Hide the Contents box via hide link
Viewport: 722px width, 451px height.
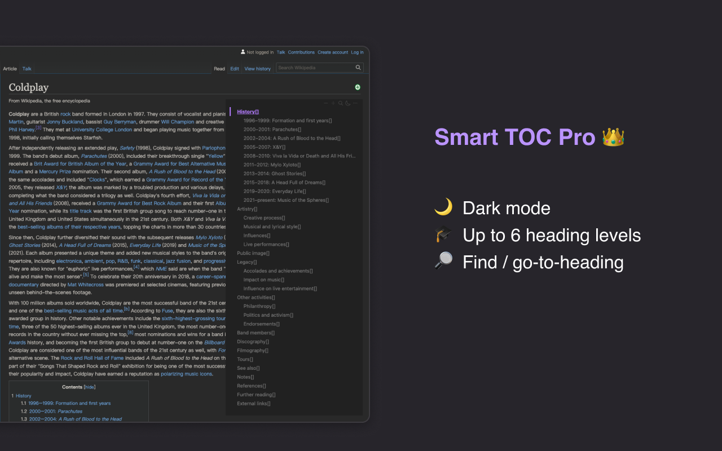89,387
